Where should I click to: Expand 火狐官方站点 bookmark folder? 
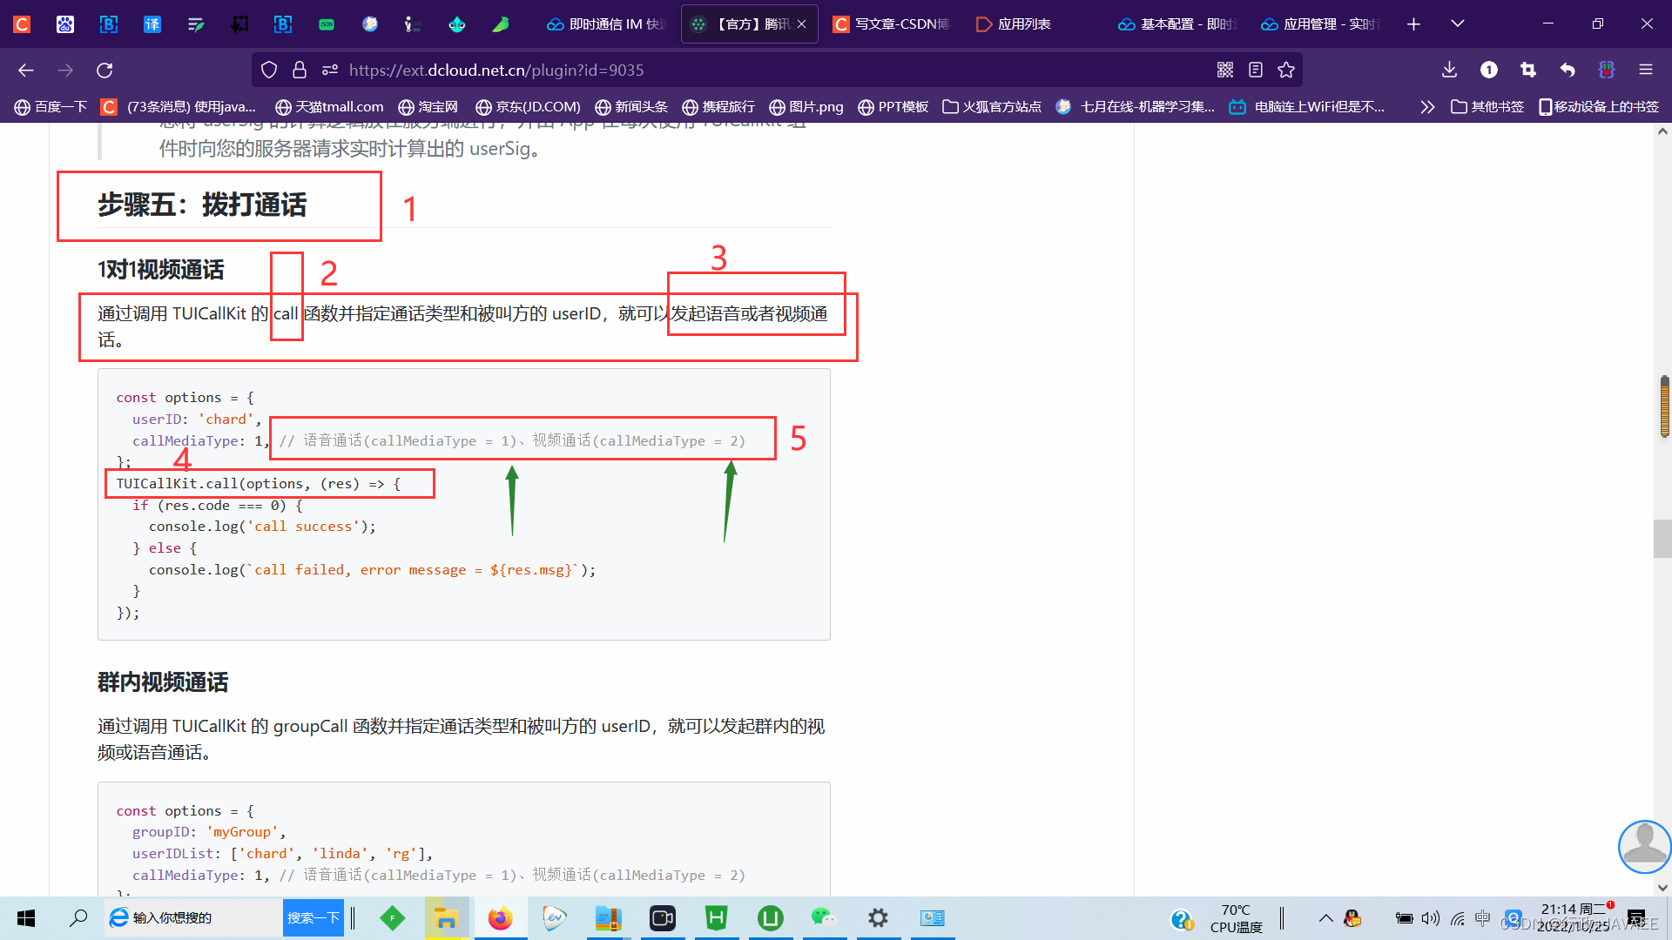992,106
